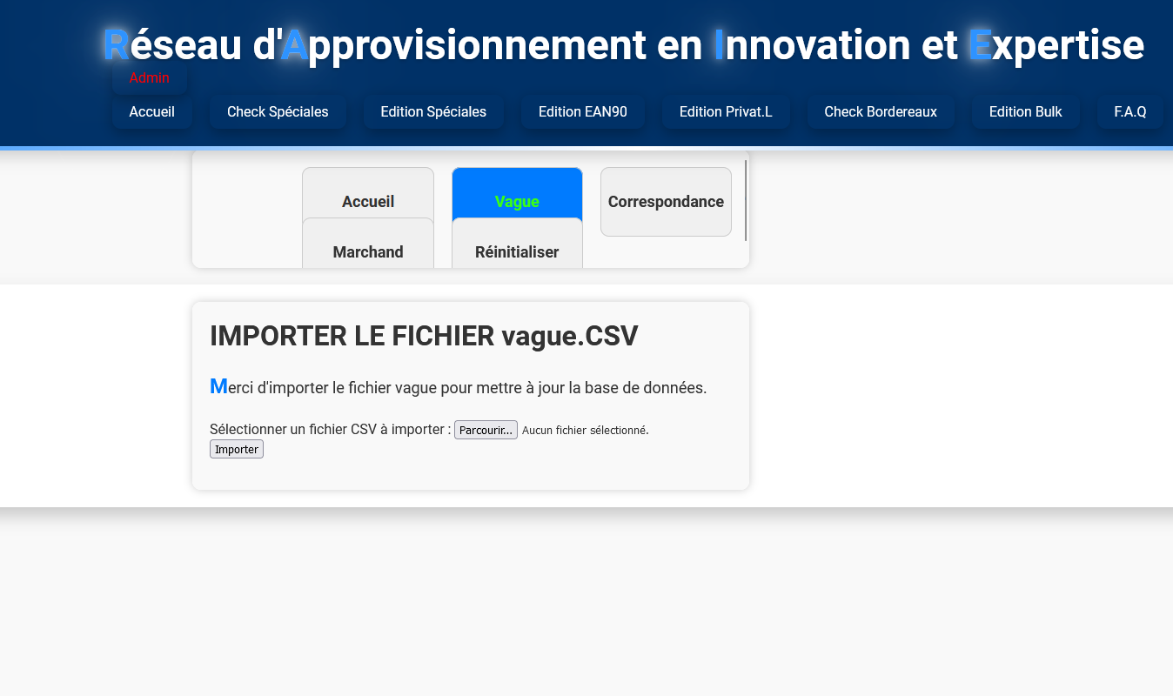Click the Importer submit button
The height and width of the screenshot is (696, 1173).
coord(237,449)
